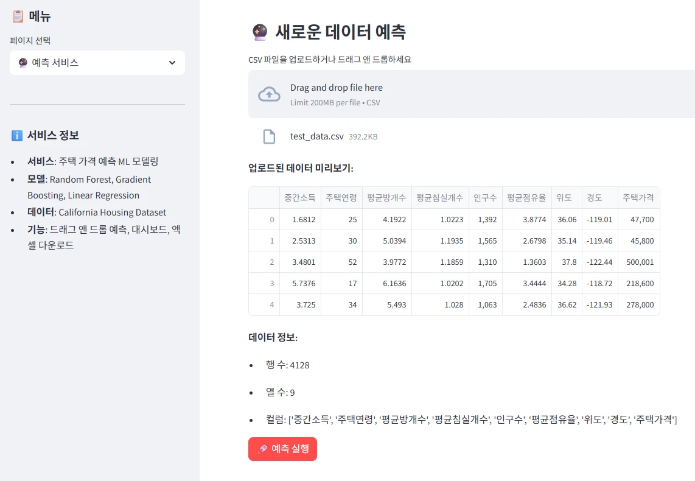This screenshot has height=481, width=695.
Task: Click Limit 200MB per file • CSV text
Action: 335,102
